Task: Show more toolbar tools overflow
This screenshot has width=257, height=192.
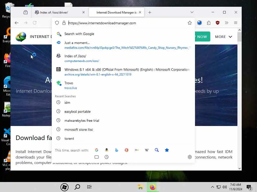Action: tap(227, 23)
